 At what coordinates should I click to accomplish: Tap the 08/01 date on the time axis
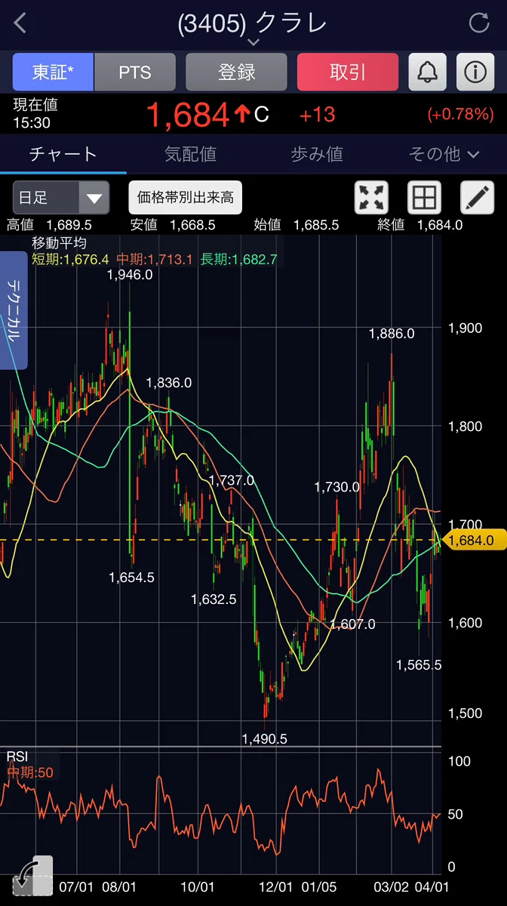(x=119, y=886)
